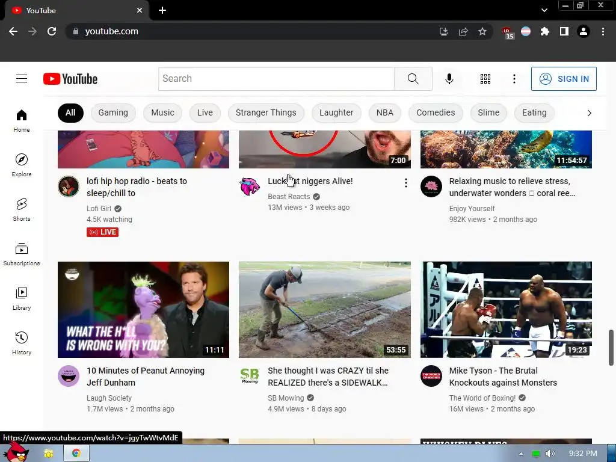This screenshot has height=462, width=616.
Task: Select the NBA filter chip
Action: coord(384,112)
